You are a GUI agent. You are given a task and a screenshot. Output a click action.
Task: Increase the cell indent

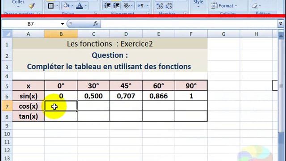pyautogui.click(x=116, y=6)
